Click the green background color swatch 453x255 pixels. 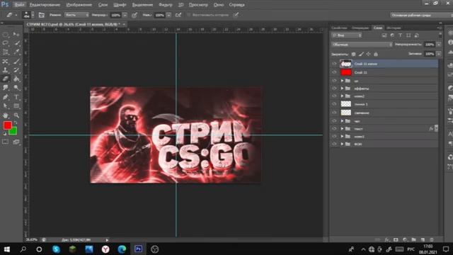(x=13, y=132)
